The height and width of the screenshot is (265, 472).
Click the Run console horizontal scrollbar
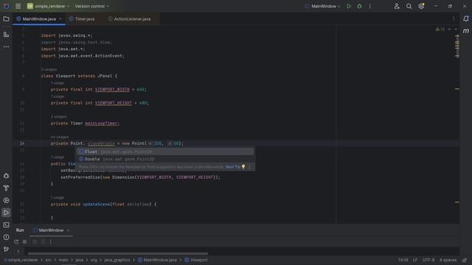(118, 253)
